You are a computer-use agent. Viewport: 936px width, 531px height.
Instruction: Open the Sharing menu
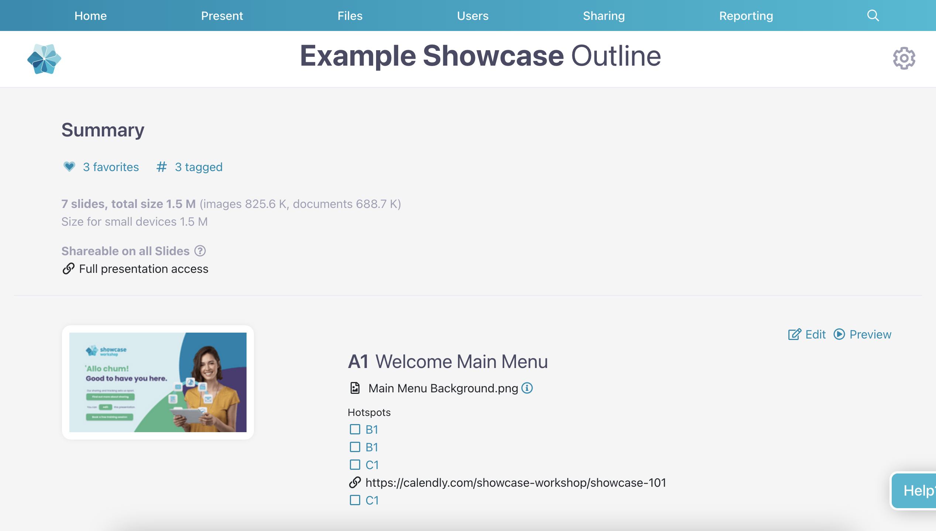click(x=604, y=15)
